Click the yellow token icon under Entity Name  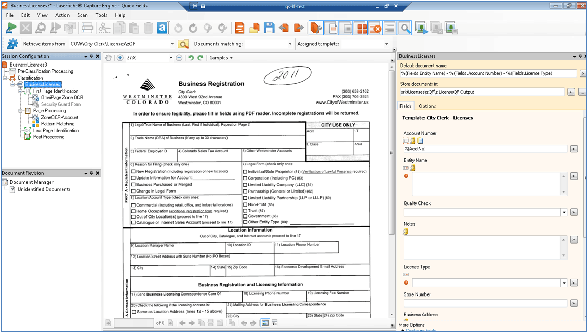413,168
